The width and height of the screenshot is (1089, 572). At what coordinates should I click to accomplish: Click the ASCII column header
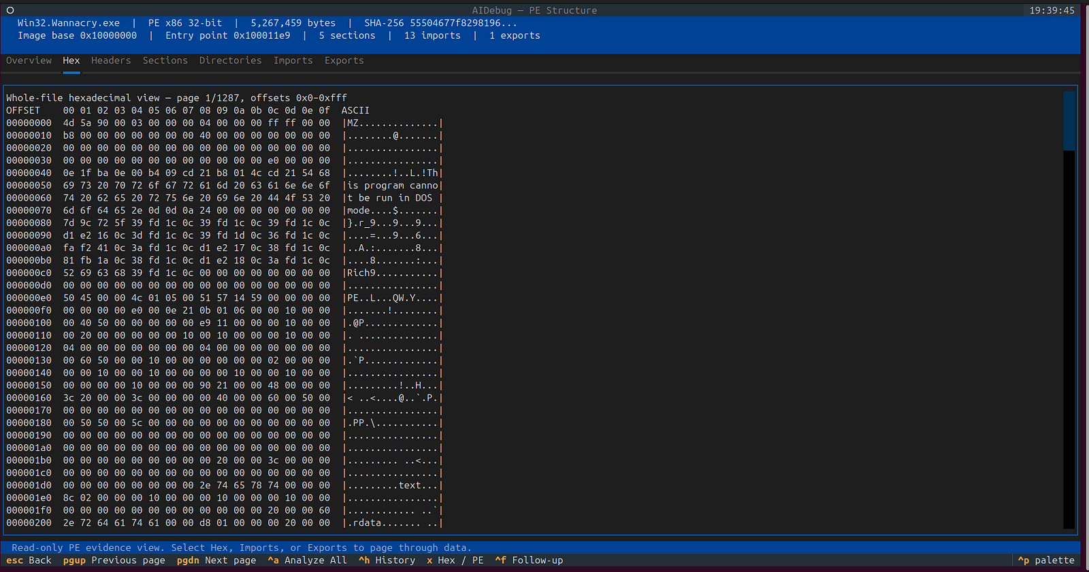(355, 110)
